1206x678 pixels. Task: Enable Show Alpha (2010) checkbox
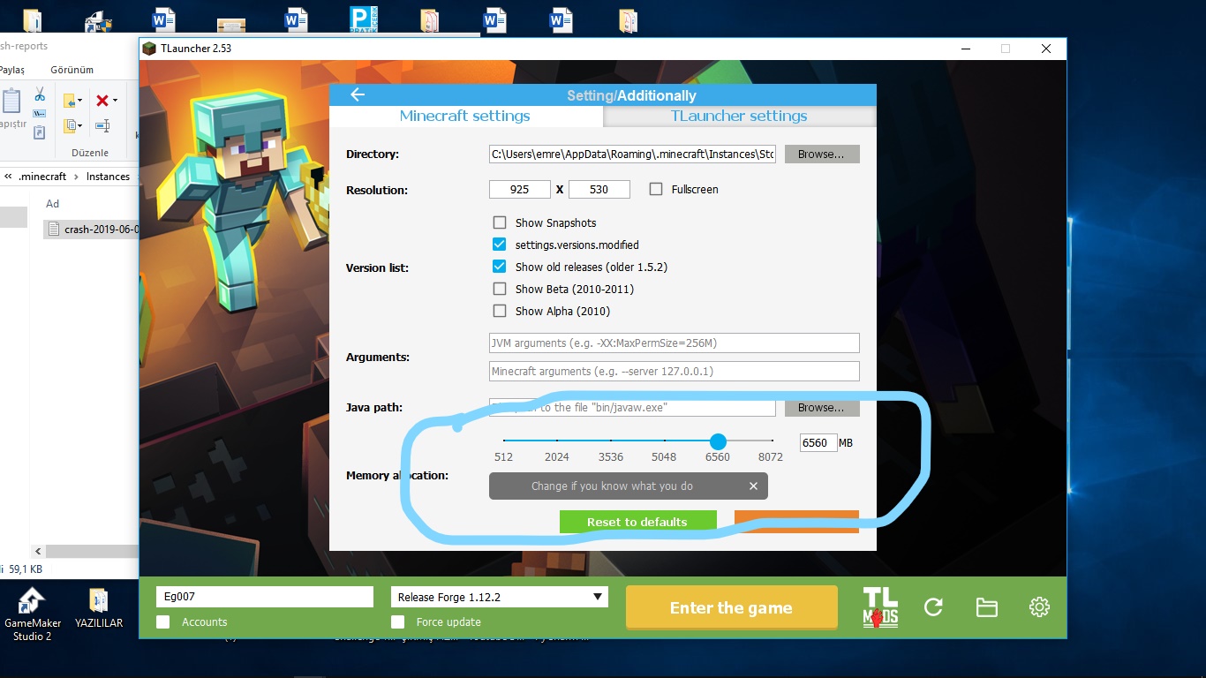coord(500,311)
